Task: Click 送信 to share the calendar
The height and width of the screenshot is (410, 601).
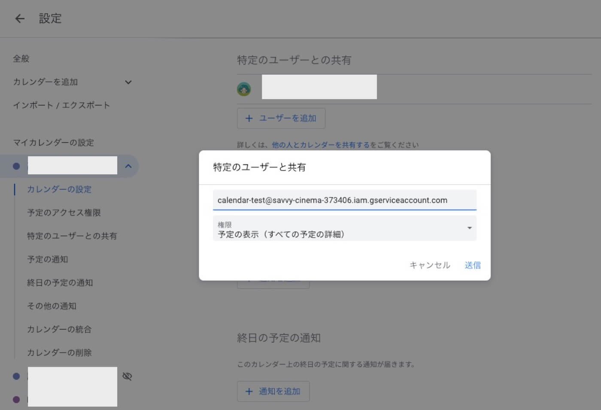Action: pyautogui.click(x=472, y=265)
